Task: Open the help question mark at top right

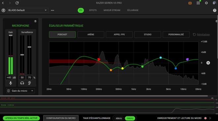Action: 214,11
